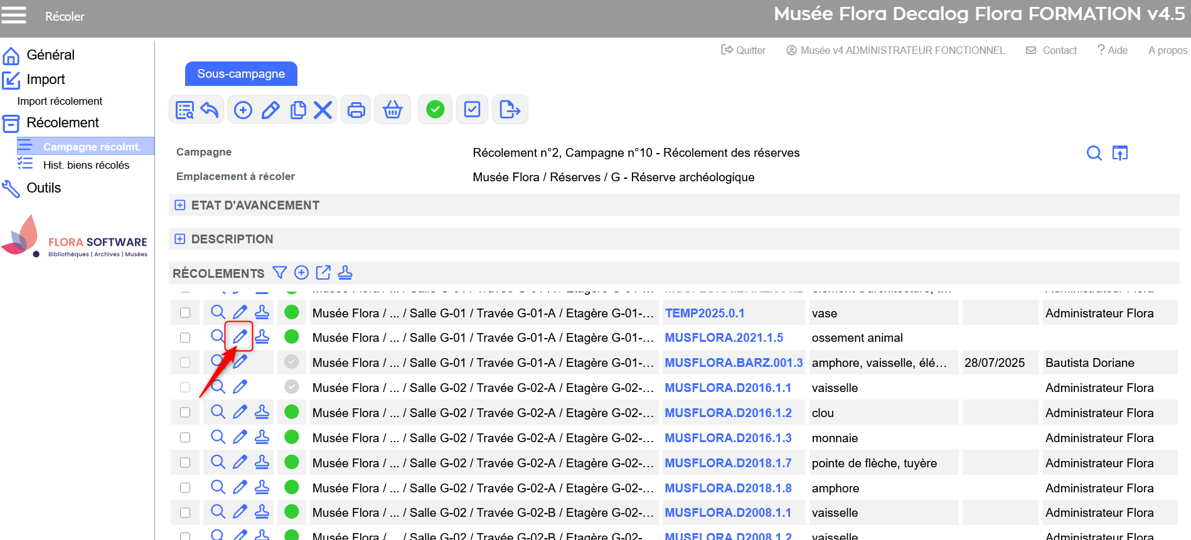
Task: Open the filter funnel beside RÉCOLEMENTS
Action: tap(280, 273)
